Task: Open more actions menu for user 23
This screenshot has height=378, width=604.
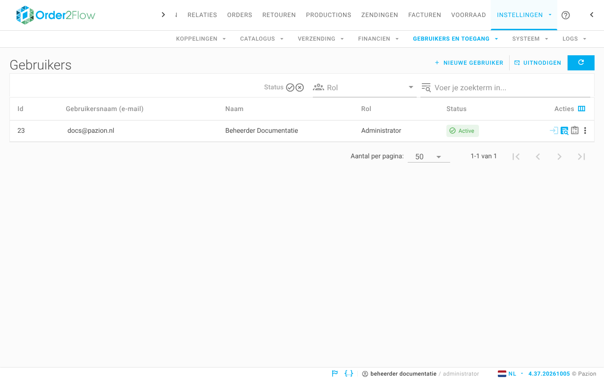Action: click(585, 130)
